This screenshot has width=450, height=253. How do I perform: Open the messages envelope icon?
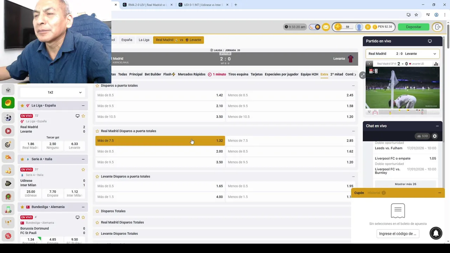326,27
